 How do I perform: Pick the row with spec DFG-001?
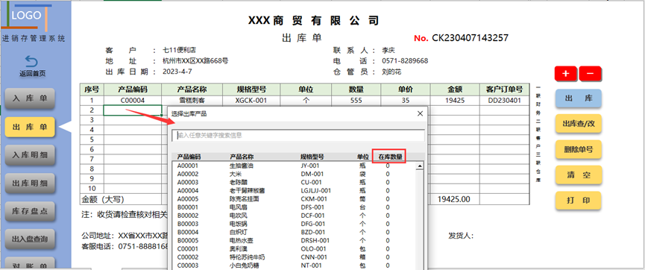click(x=294, y=224)
